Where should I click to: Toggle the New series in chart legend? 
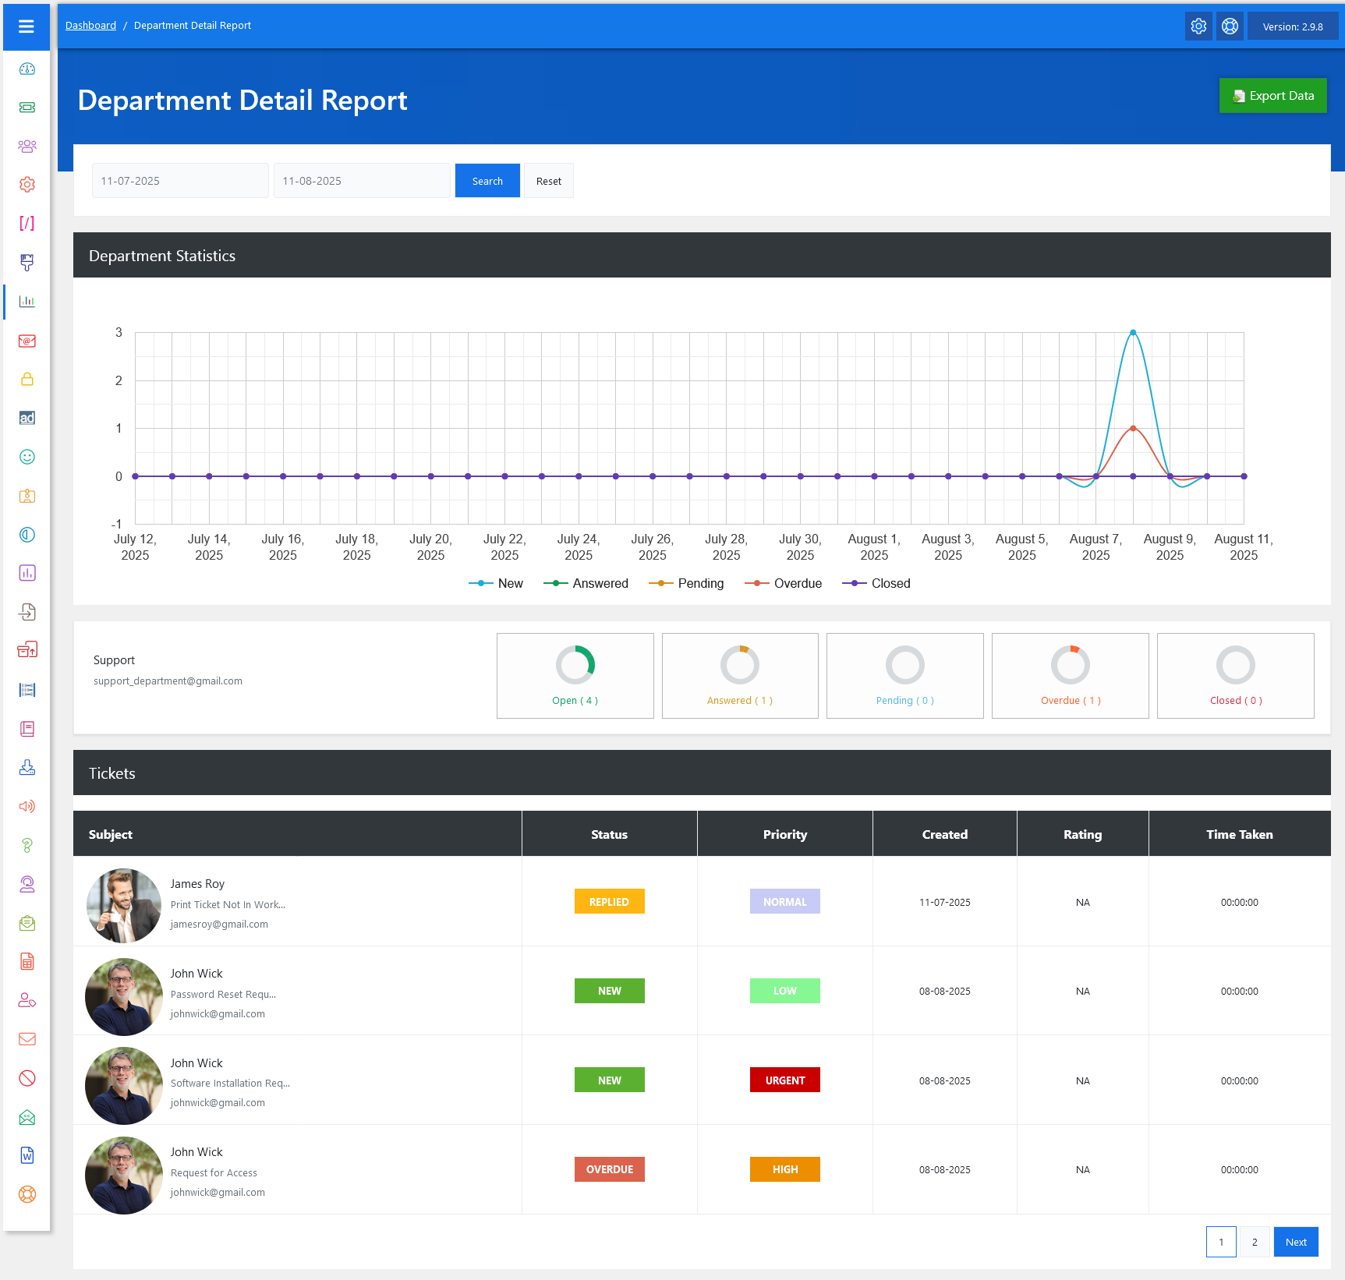(496, 583)
